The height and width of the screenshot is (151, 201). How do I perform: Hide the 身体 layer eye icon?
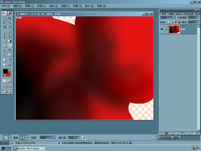coord(162,29)
